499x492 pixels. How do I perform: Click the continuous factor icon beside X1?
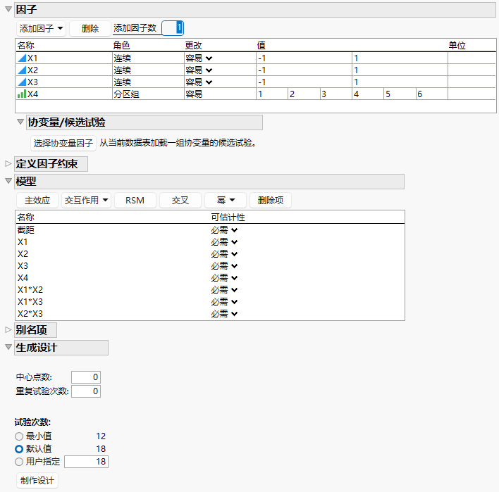(22, 58)
